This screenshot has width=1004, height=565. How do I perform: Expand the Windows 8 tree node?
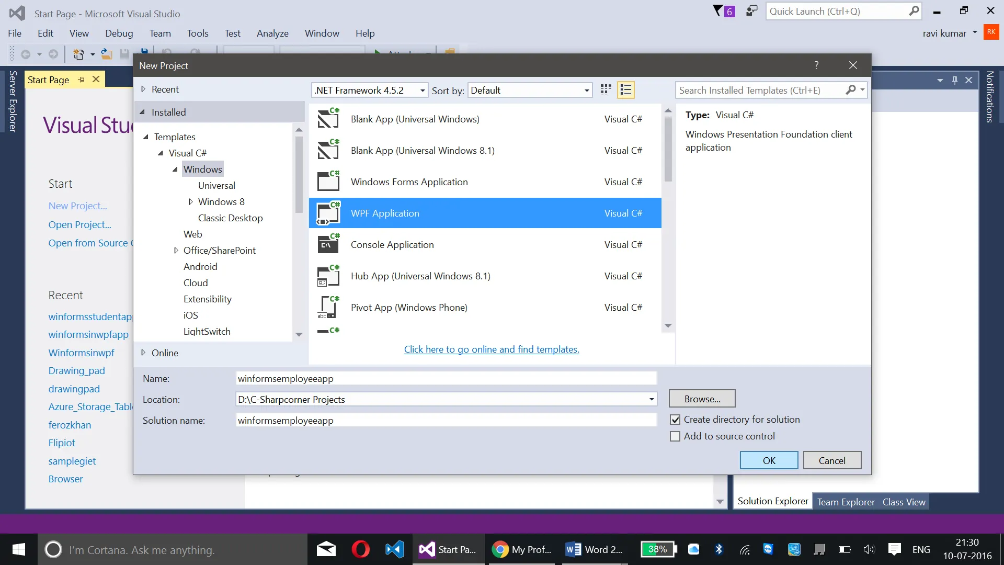(x=191, y=202)
